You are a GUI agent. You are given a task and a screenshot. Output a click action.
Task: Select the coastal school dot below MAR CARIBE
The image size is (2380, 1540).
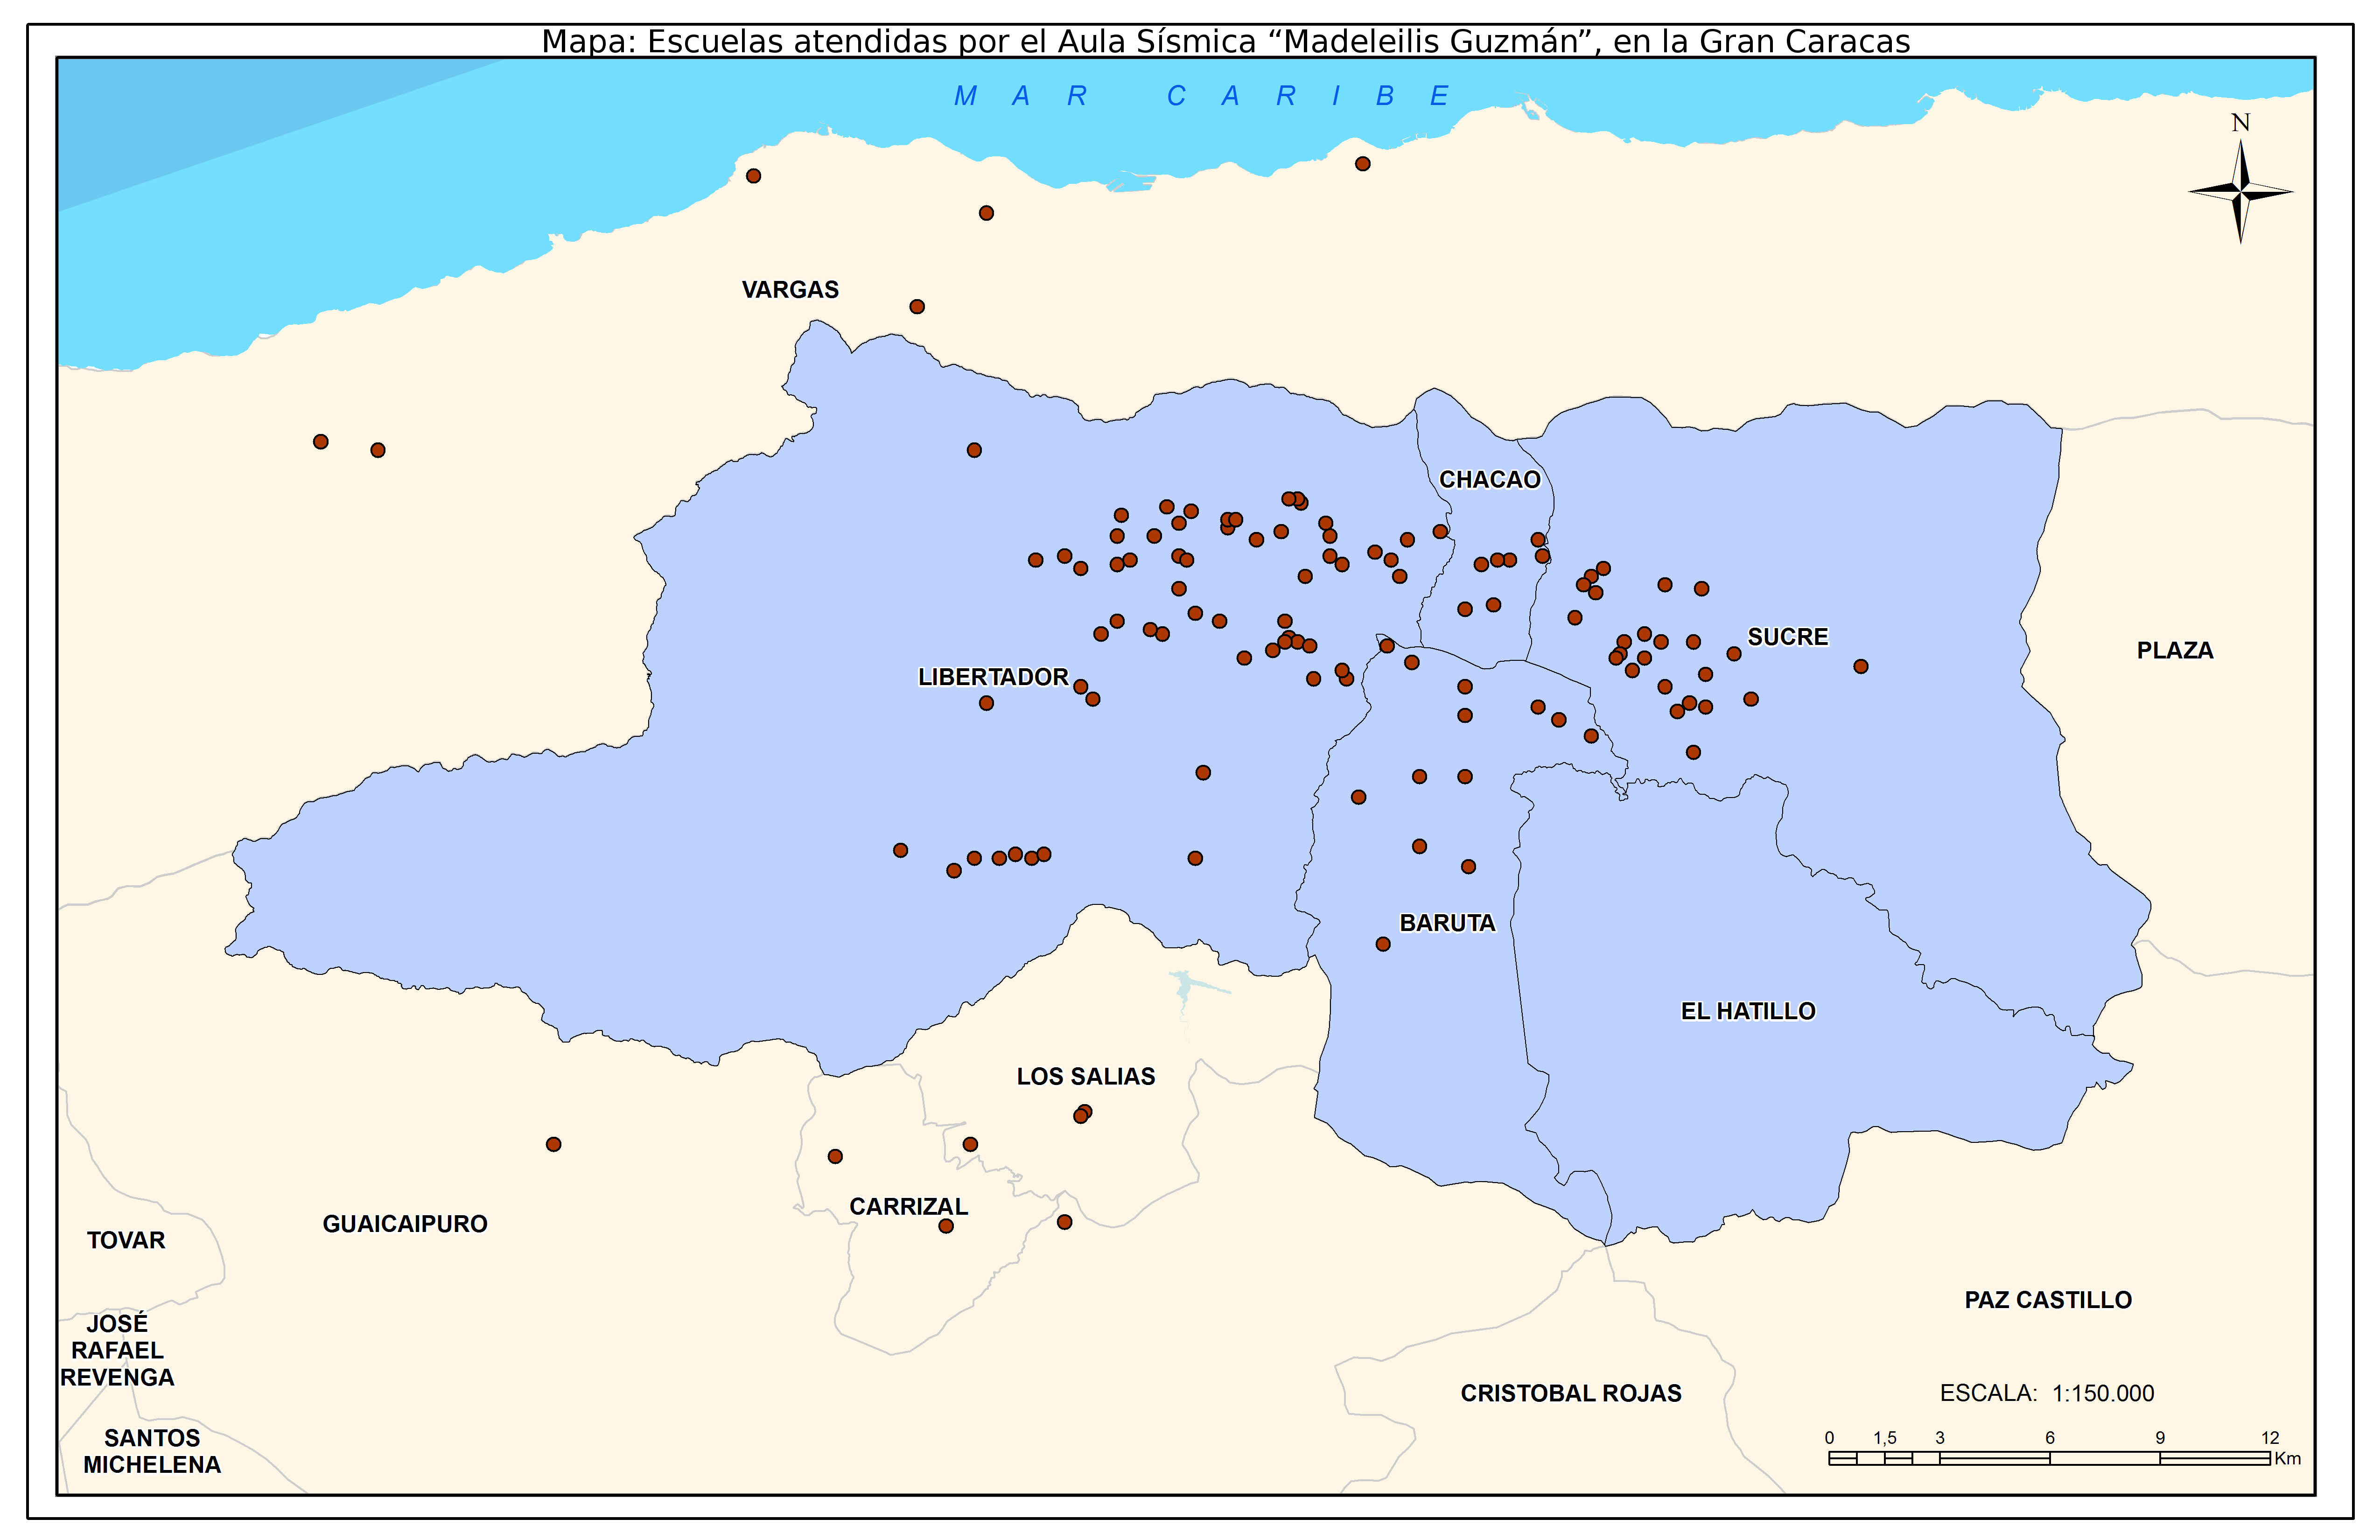[x=1362, y=163]
